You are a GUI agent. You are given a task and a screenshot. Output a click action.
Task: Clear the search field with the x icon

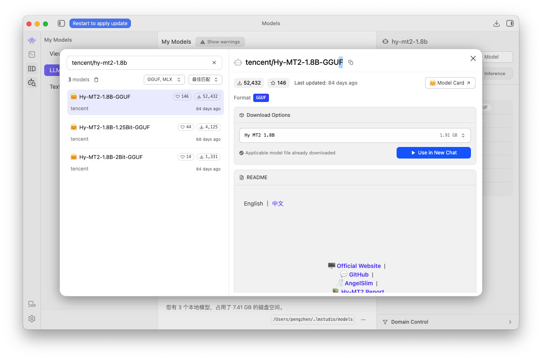214,63
